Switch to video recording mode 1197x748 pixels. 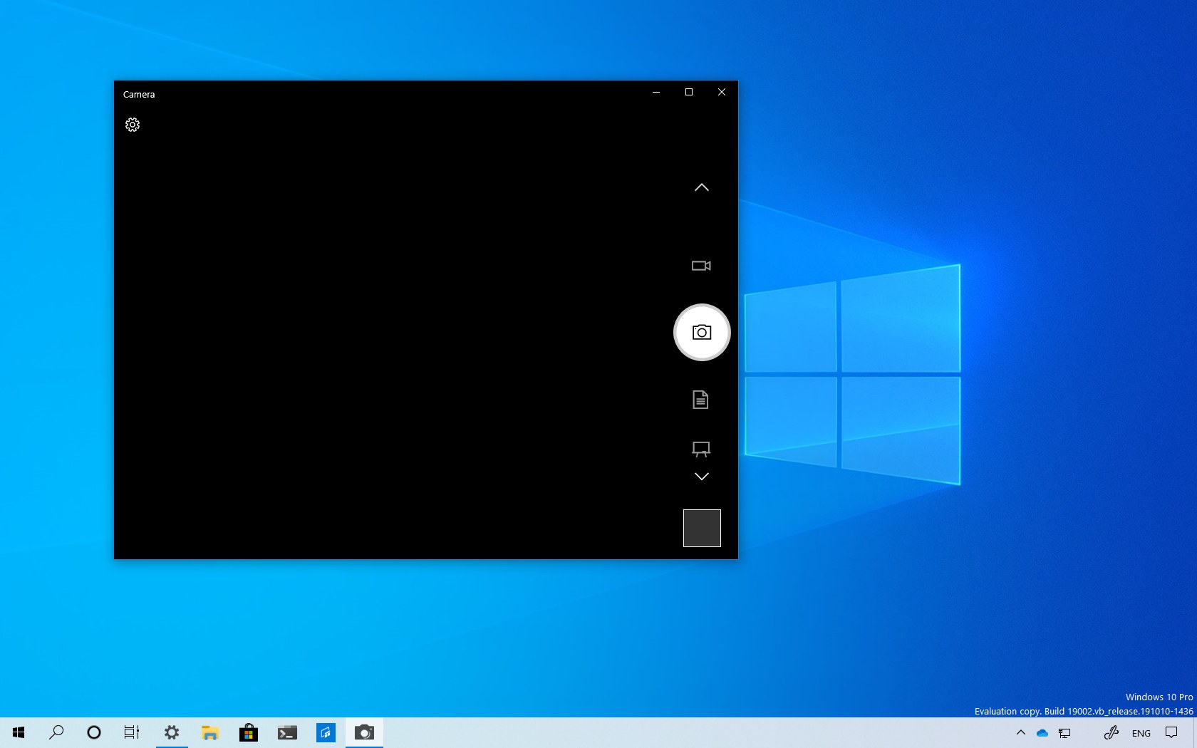(x=701, y=266)
